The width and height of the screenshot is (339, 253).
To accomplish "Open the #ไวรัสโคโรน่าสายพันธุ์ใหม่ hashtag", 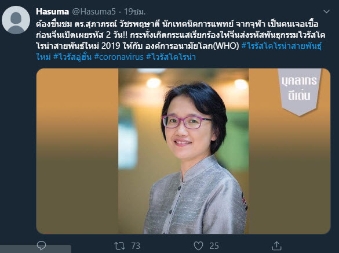I will [x=179, y=52].
